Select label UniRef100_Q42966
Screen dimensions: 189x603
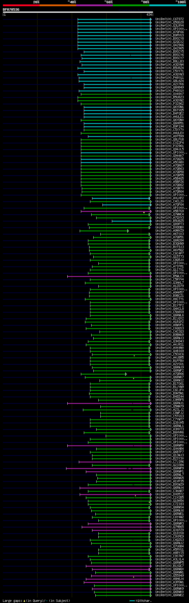(x=170, y=45)
